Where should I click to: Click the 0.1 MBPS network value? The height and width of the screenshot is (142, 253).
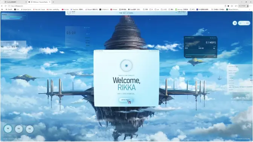(x=211, y=42)
